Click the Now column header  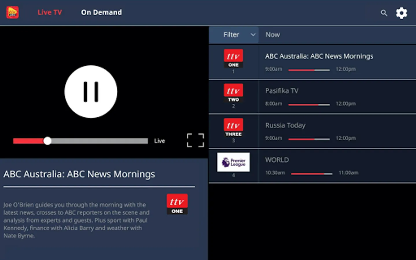click(x=272, y=35)
